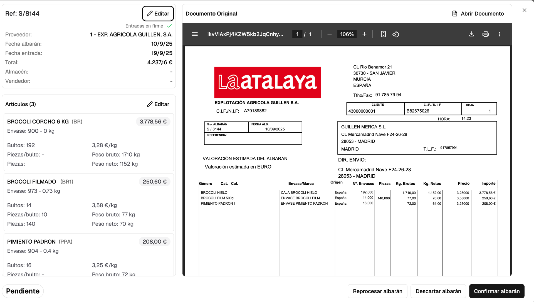Viewport: 534px width, 302px height.
Task: Click the Importe column header in the PDF
Action: [x=488, y=184]
